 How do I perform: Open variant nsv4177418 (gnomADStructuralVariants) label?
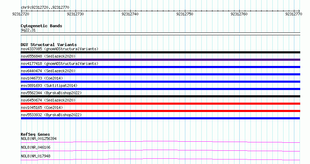tap(60, 64)
